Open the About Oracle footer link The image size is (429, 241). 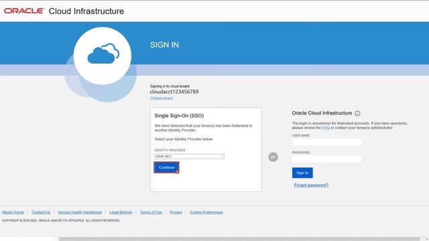click(x=13, y=212)
